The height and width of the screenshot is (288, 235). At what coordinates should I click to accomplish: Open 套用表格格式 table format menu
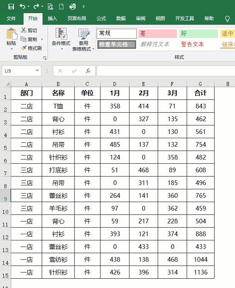pos(83,39)
